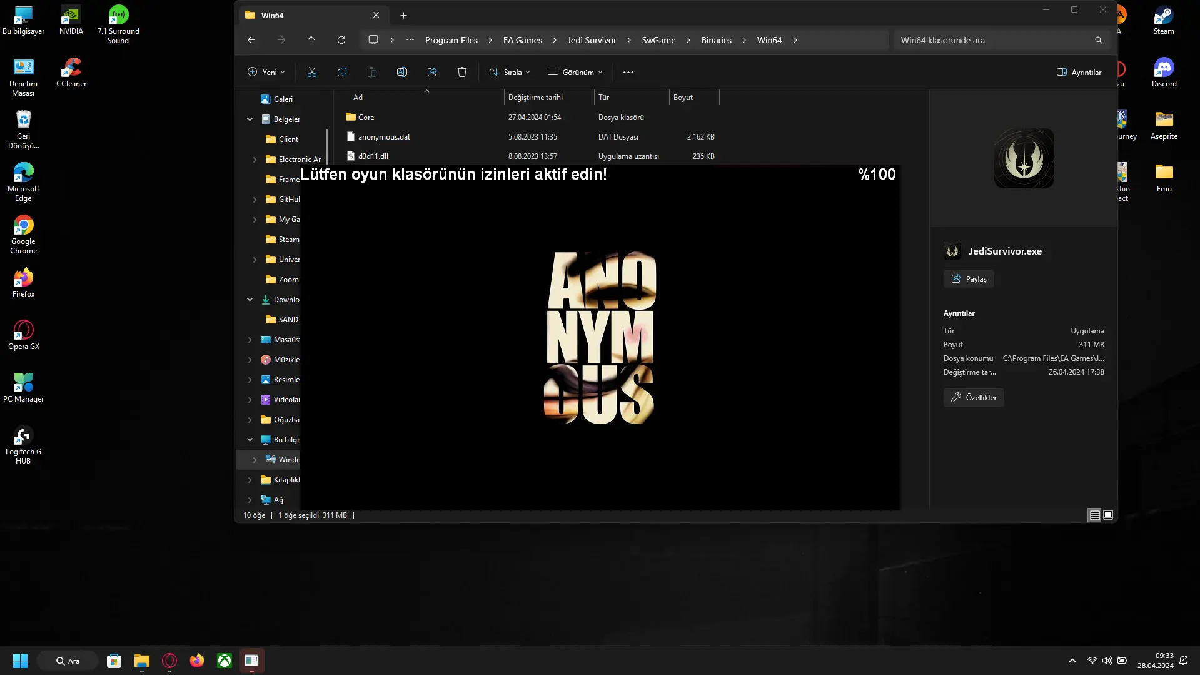The width and height of the screenshot is (1200, 675).
Task: Expand the Müzikler tree node
Action: pos(250,360)
